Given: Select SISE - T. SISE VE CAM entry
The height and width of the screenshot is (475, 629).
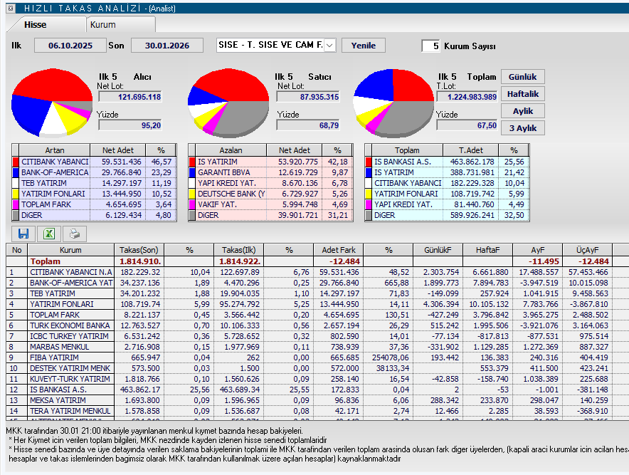Looking at the screenshot, I should pyautogui.click(x=270, y=45).
